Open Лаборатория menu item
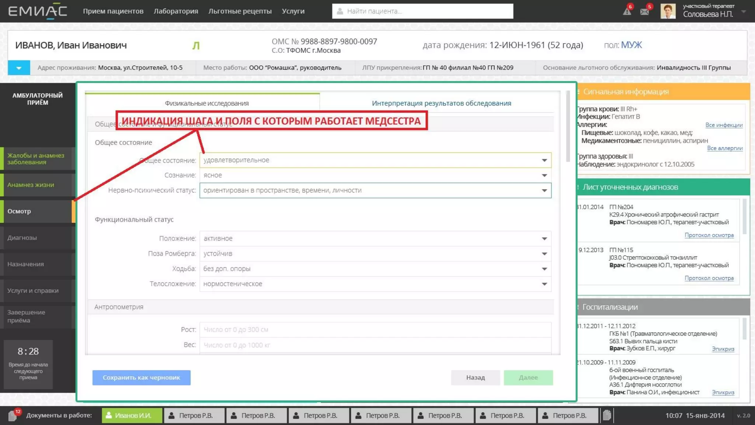 (176, 11)
